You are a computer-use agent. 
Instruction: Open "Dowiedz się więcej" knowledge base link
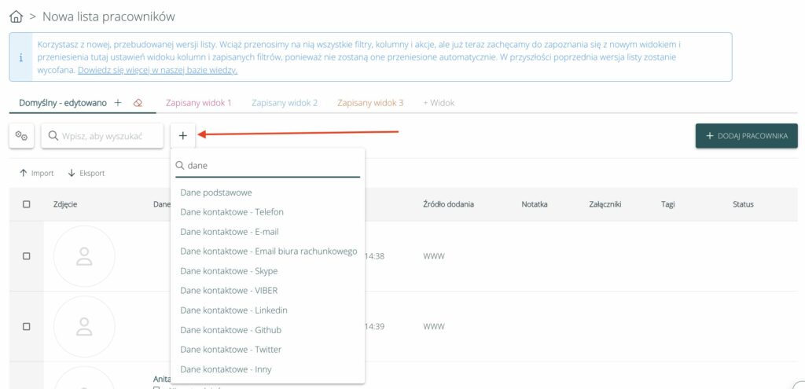[157, 70]
